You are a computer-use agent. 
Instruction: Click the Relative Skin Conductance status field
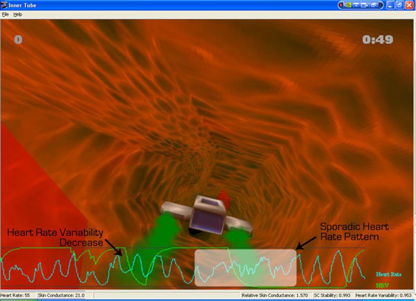pyautogui.click(x=275, y=296)
